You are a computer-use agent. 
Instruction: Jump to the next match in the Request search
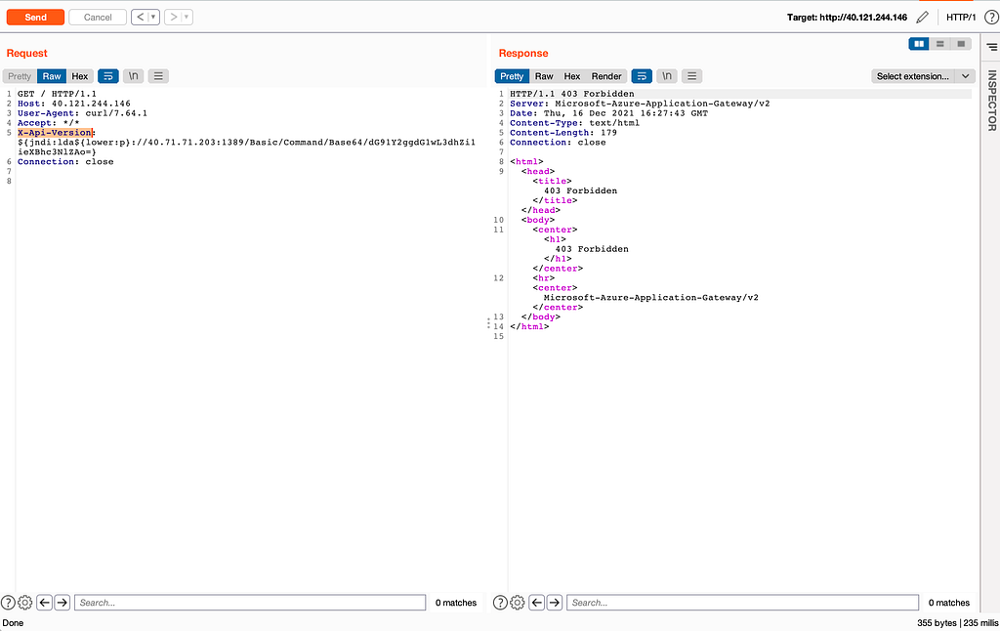[x=62, y=603]
